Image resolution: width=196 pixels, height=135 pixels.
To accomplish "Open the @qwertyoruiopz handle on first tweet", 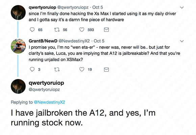I will pyautogui.click(x=73, y=7).
